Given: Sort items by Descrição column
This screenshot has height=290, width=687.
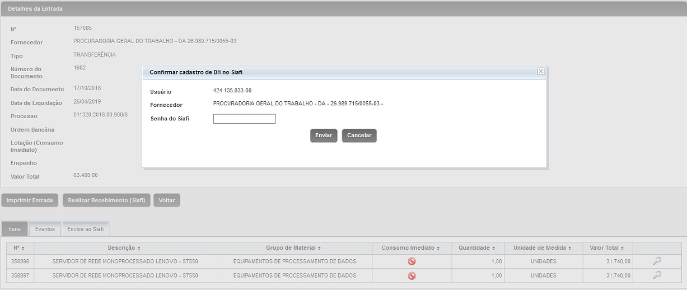Looking at the screenshot, I should point(124,247).
